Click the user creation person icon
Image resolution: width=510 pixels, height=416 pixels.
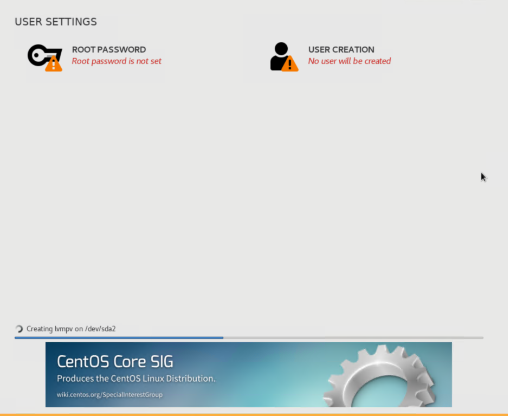click(x=284, y=56)
